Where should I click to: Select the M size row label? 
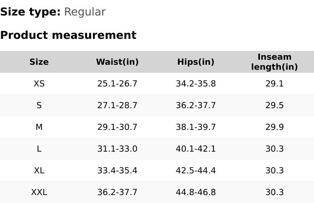[x=39, y=127]
